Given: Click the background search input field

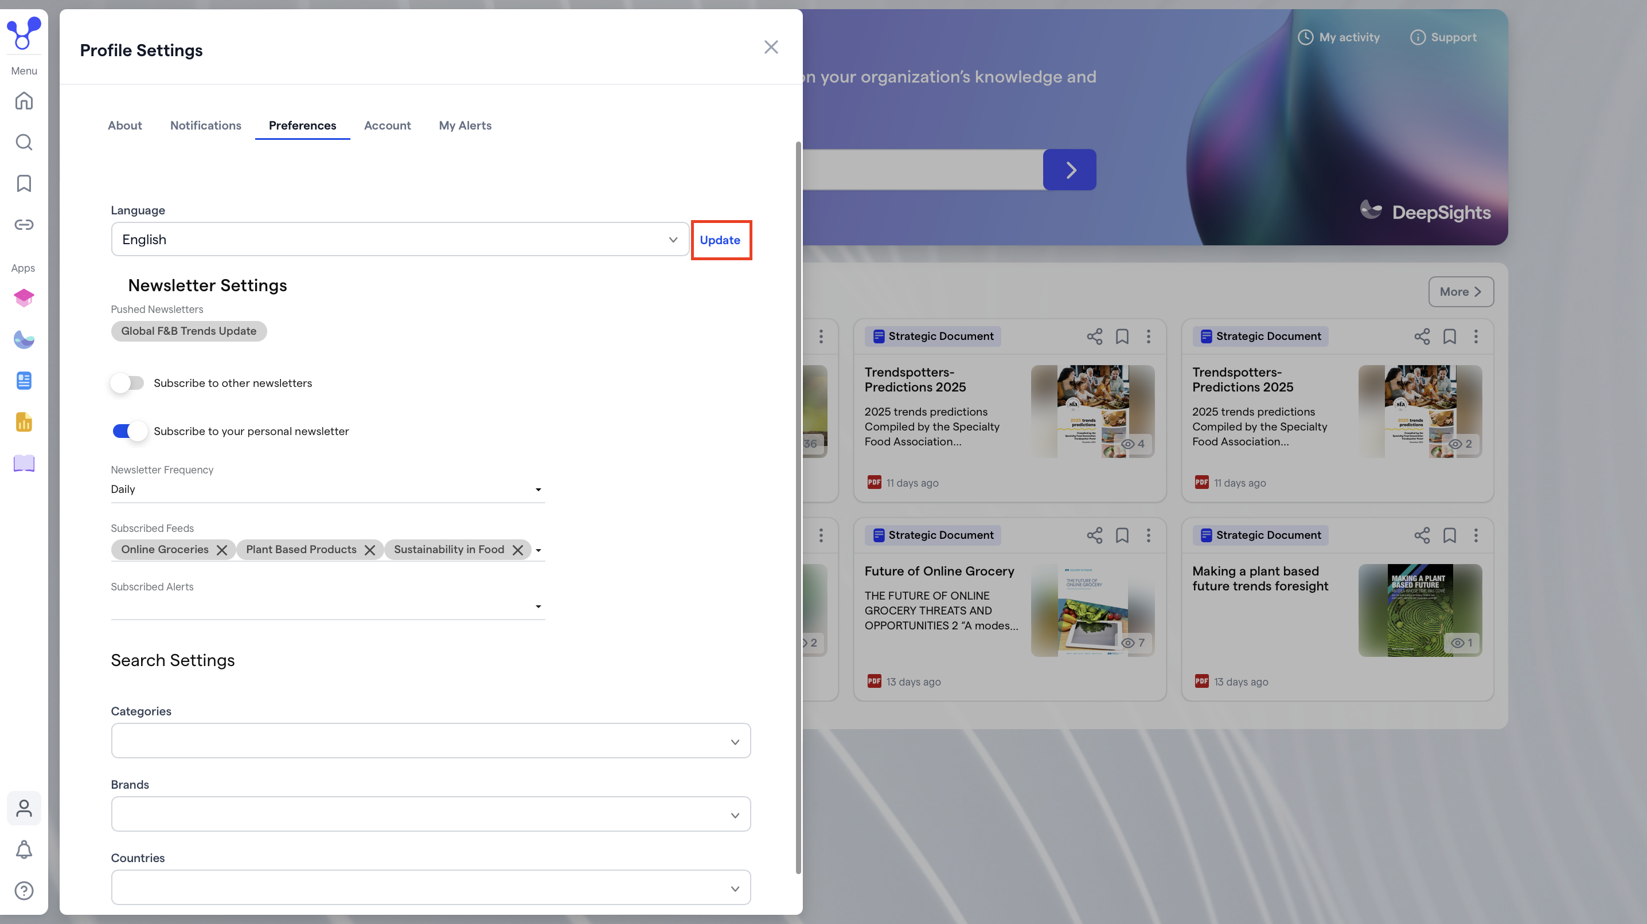Looking at the screenshot, I should [x=923, y=169].
